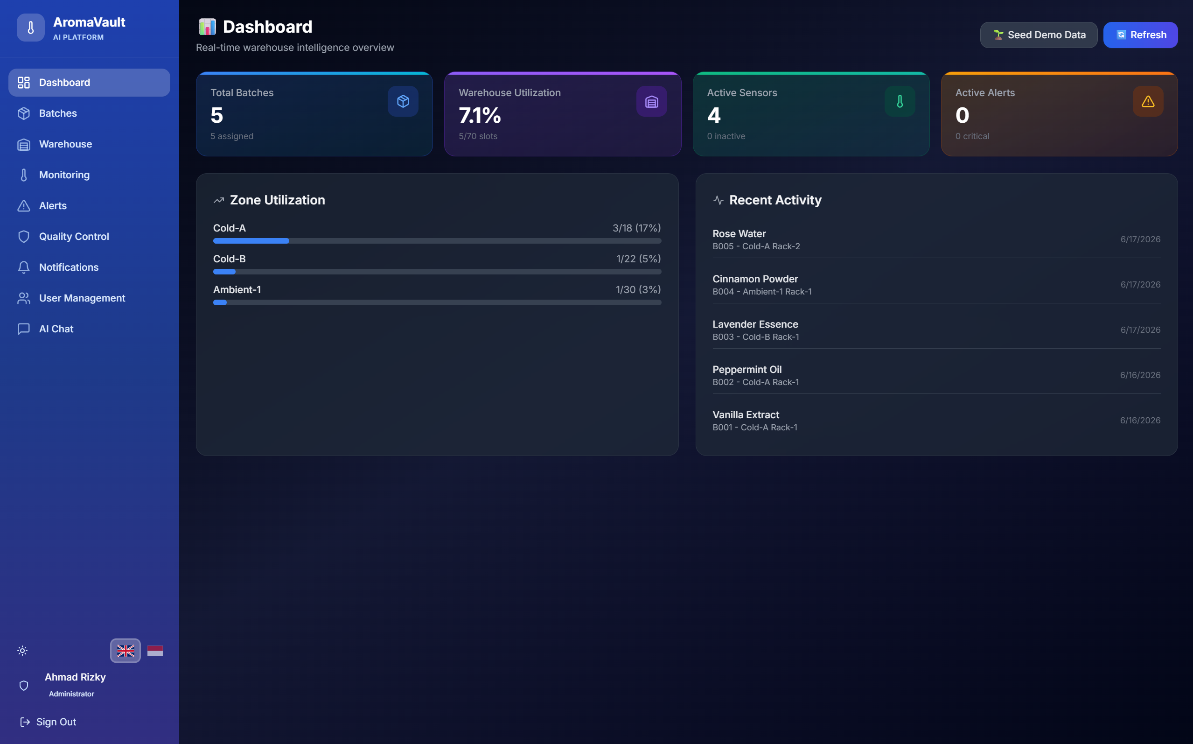The image size is (1193, 744).
Task: Click the Active Sensors card title
Action: 742,92
